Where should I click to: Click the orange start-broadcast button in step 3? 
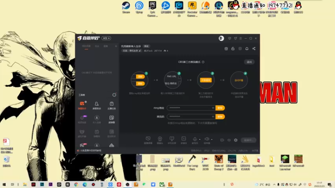(x=206, y=80)
